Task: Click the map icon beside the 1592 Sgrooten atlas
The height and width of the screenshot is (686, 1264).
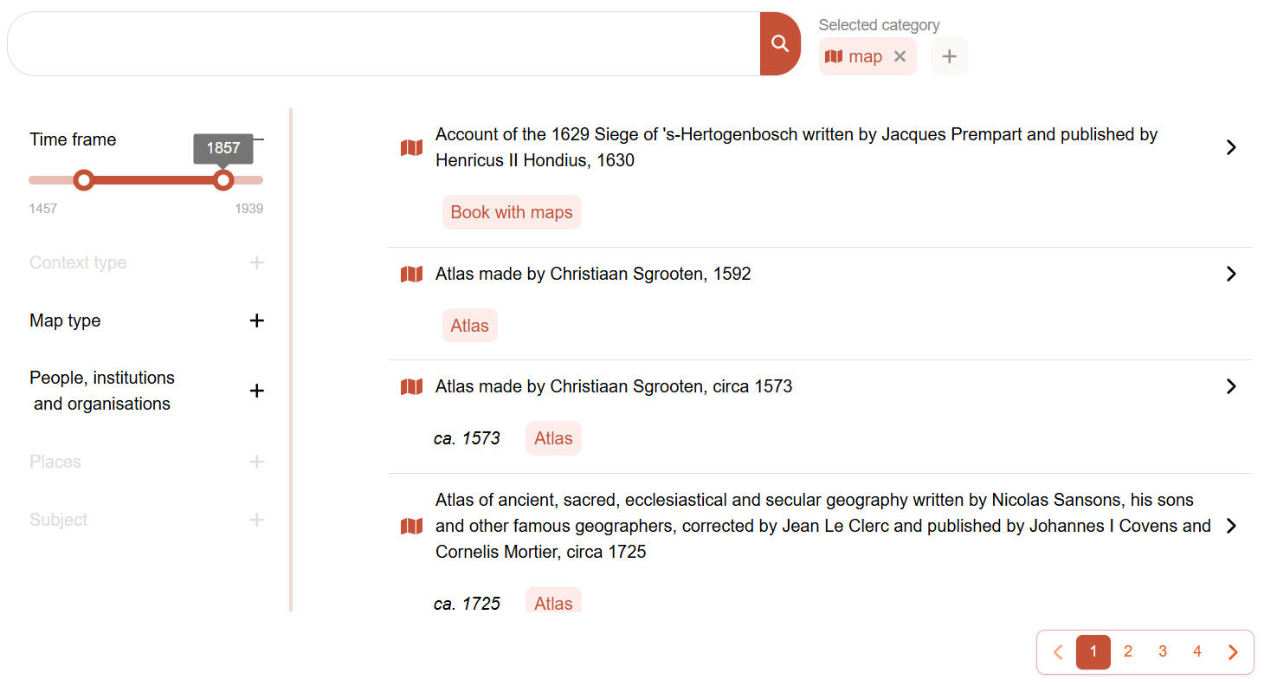Action: pyautogui.click(x=411, y=275)
